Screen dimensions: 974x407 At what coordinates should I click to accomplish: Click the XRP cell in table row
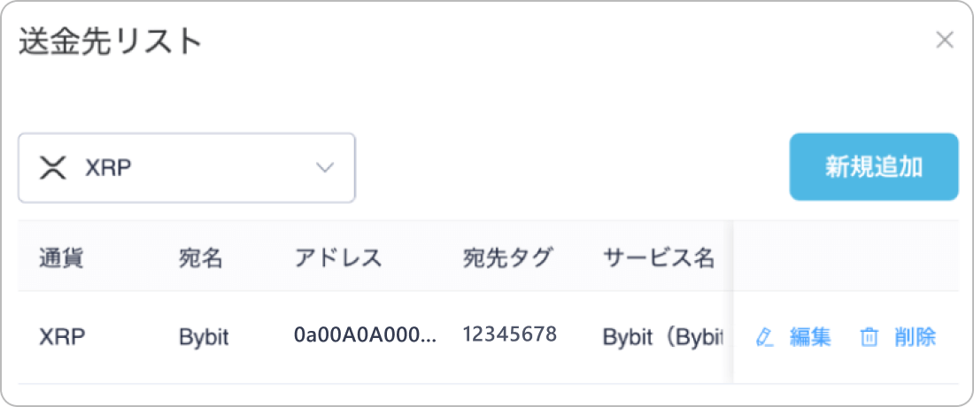pos(61,337)
